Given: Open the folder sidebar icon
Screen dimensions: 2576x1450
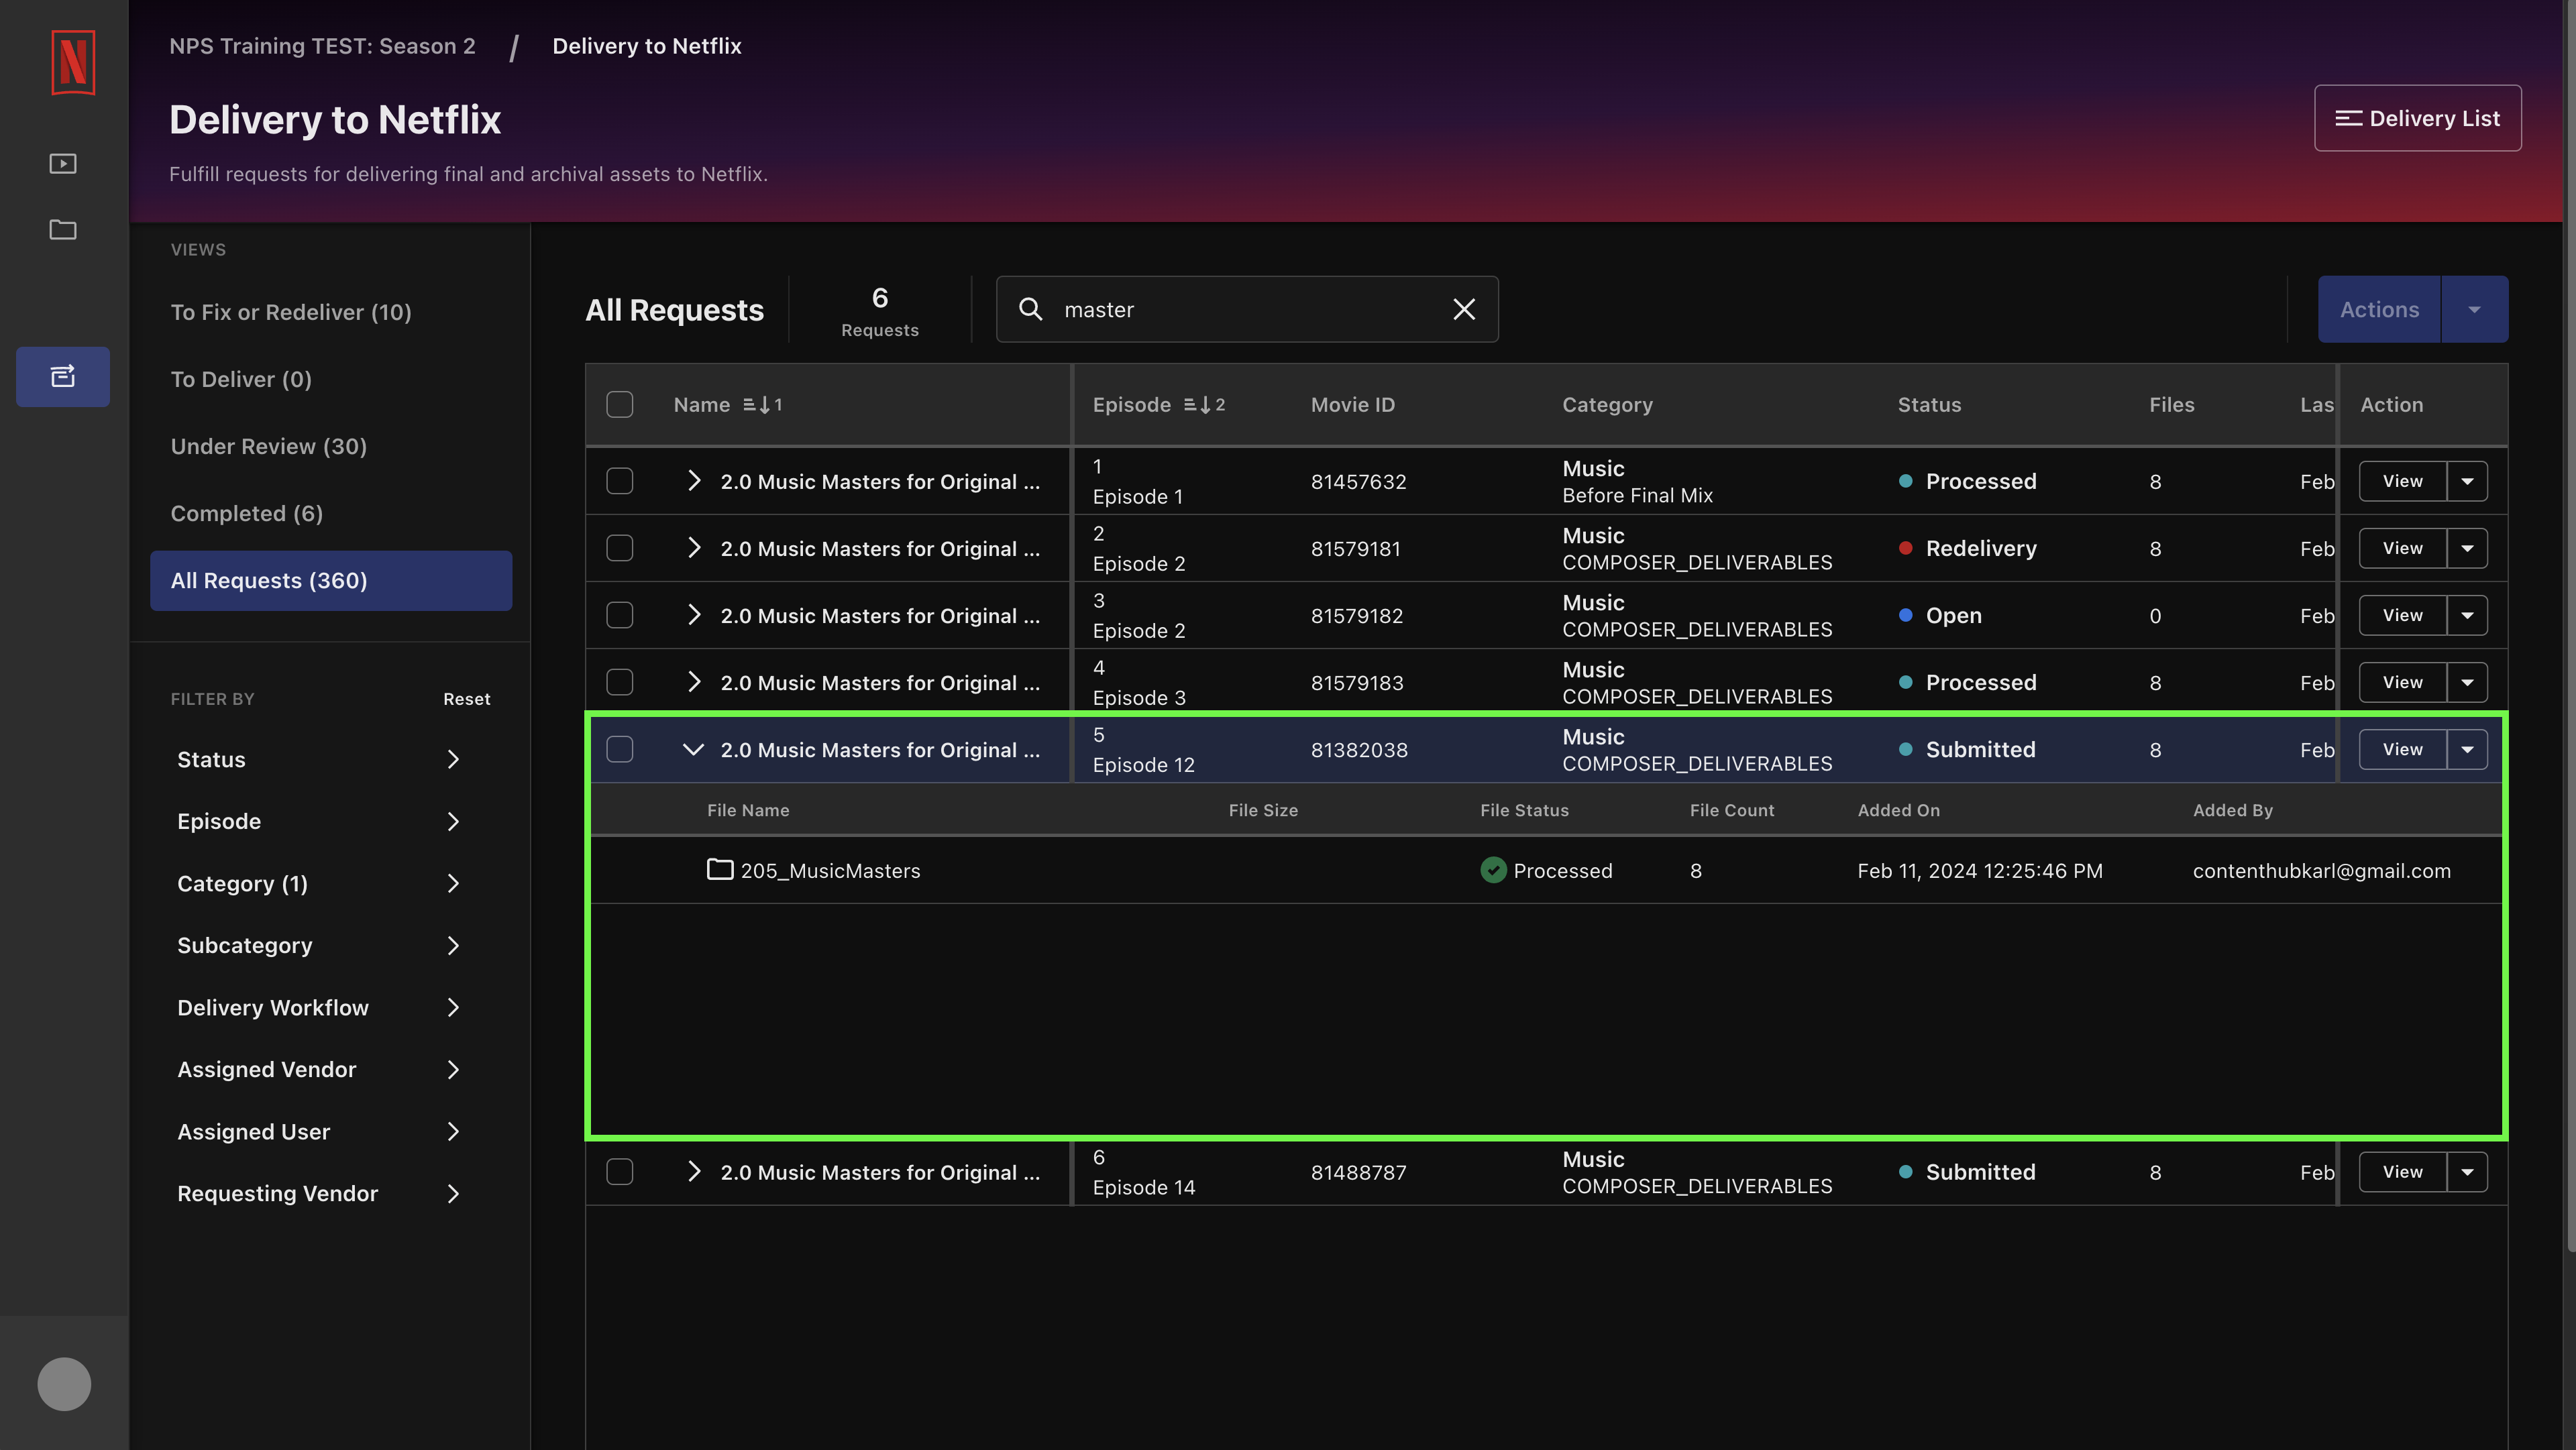Looking at the screenshot, I should click(63, 229).
